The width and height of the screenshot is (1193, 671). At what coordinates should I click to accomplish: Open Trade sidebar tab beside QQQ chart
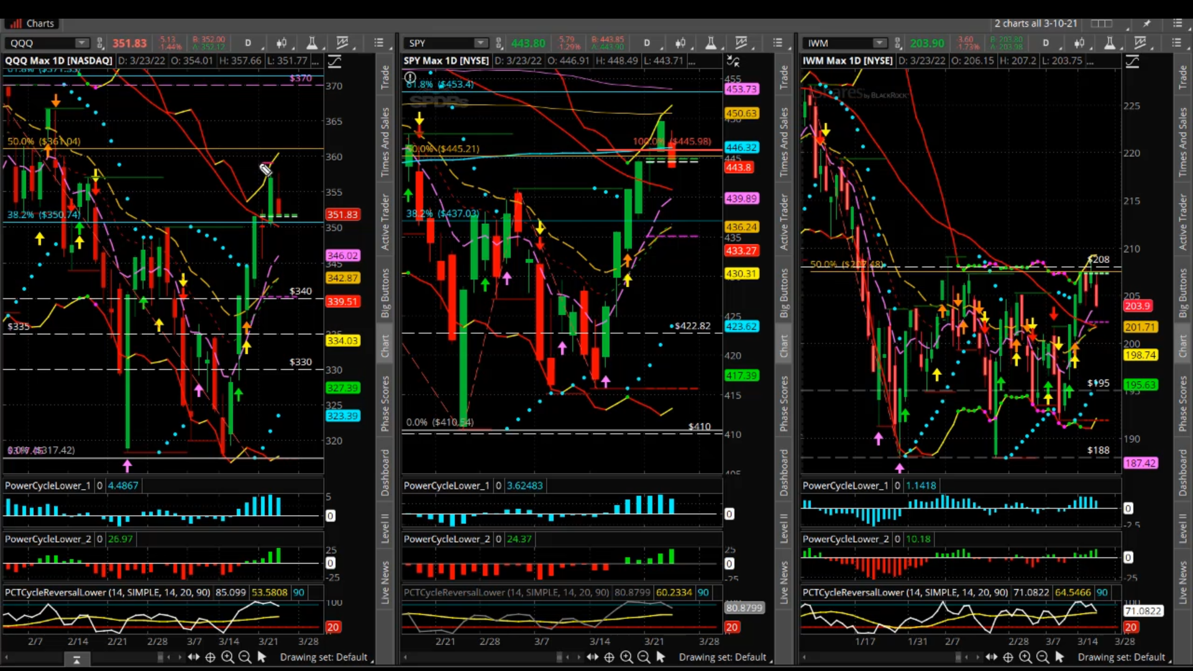[385, 78]
